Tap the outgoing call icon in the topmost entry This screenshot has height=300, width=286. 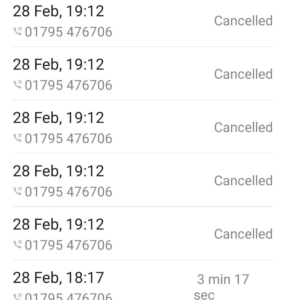coord(17,32)
